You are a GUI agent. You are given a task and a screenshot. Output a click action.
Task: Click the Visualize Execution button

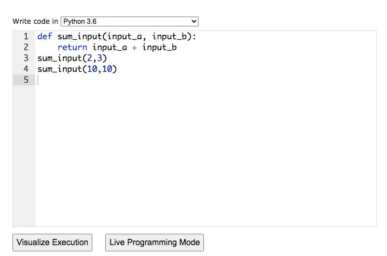[x=52, y=242]
